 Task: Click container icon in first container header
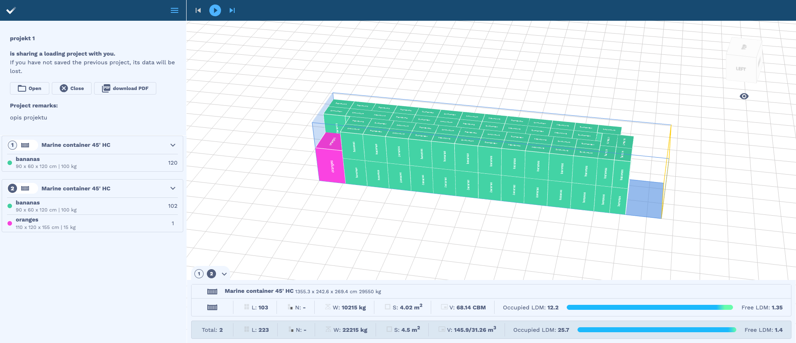click(25, 145)
